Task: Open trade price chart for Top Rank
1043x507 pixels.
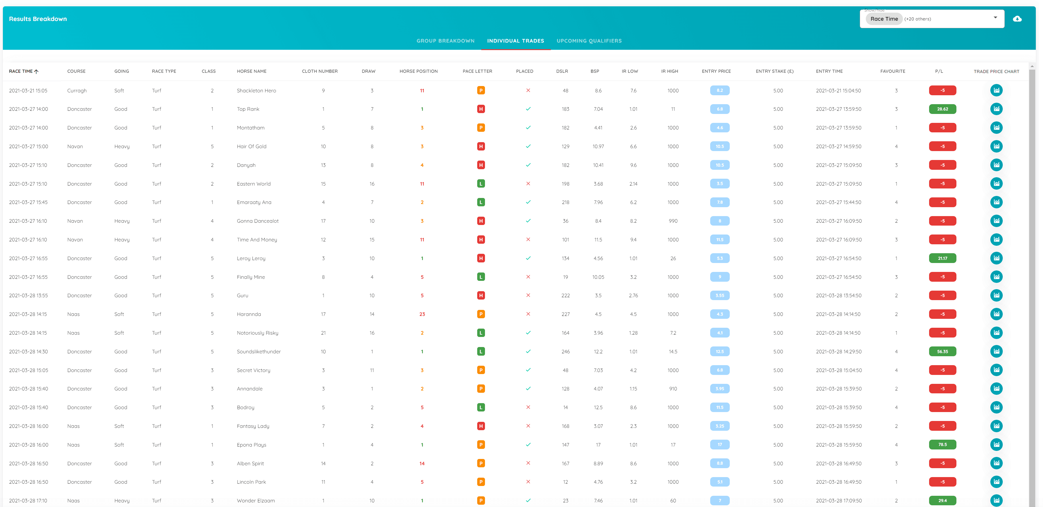Action: [x=996, y=109]
